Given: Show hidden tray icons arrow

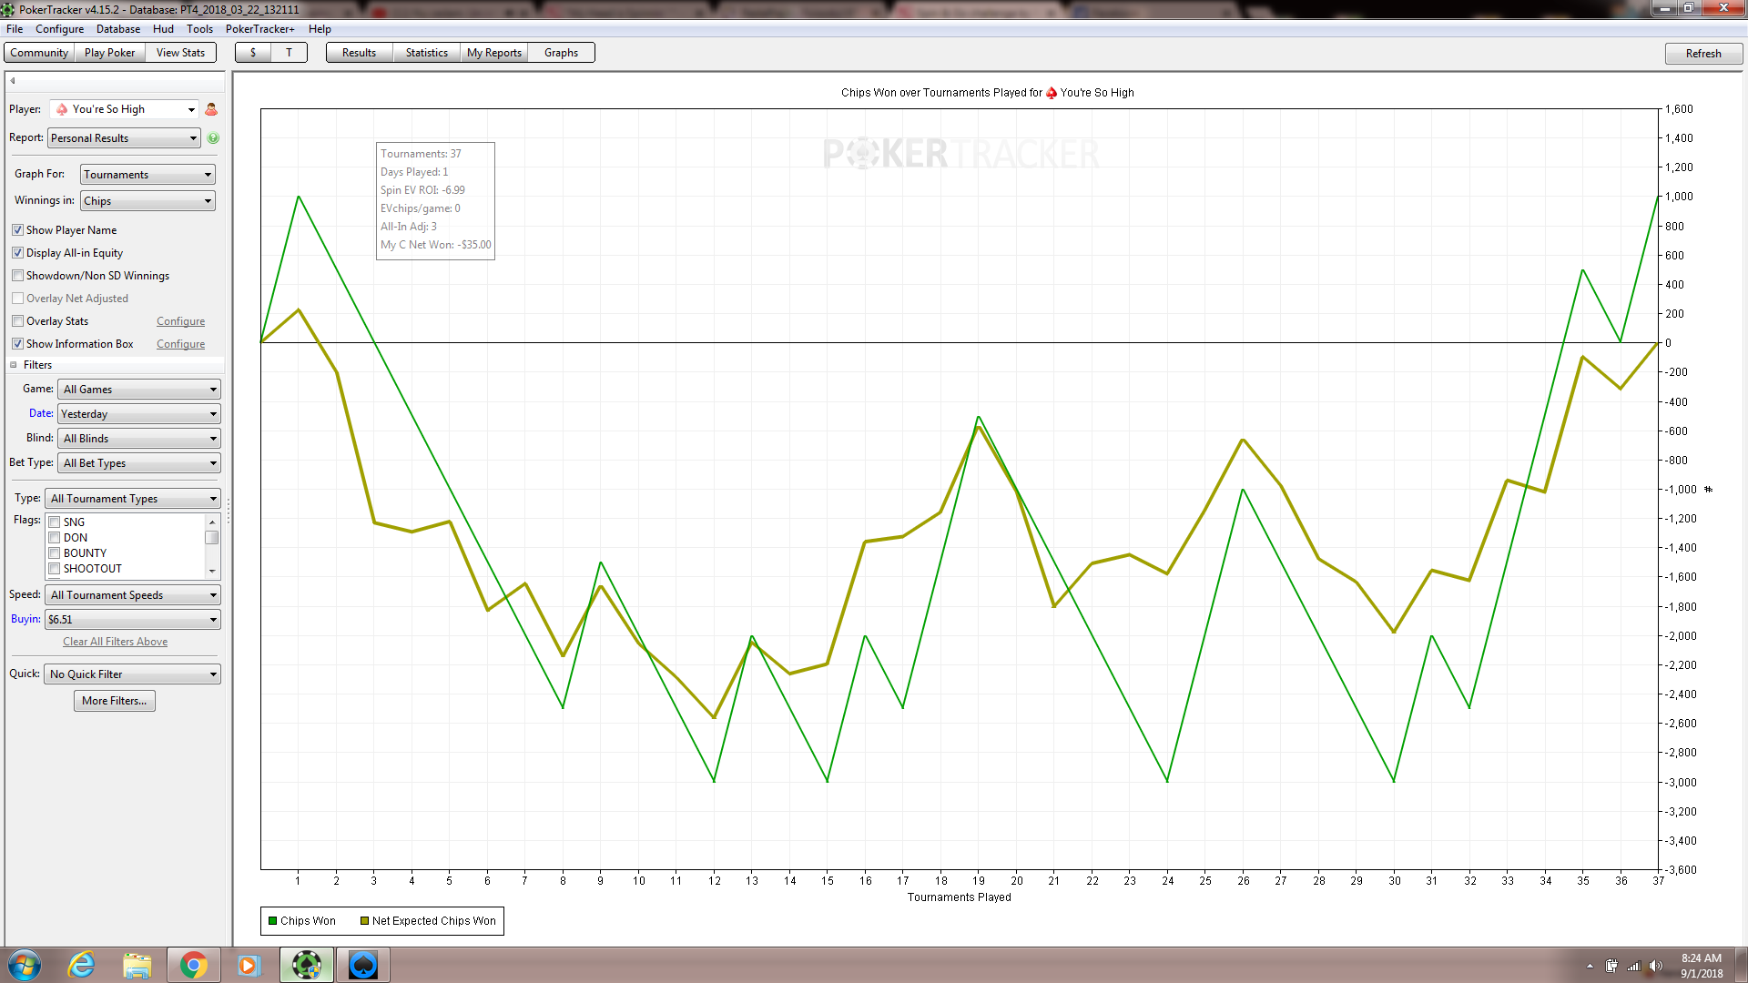Looking at the screenshot, I should (x=1590, y=966).
